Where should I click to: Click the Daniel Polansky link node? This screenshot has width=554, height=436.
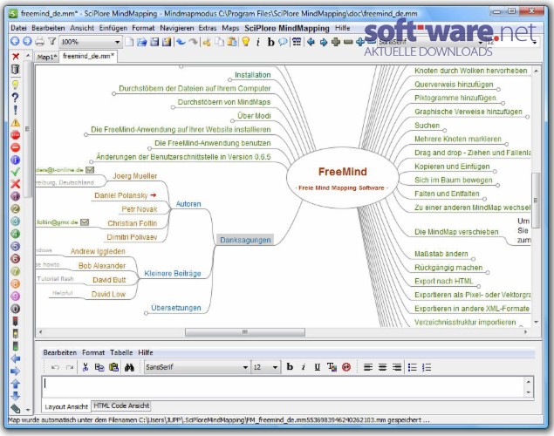pyautogui.click(x=125, y=195)
